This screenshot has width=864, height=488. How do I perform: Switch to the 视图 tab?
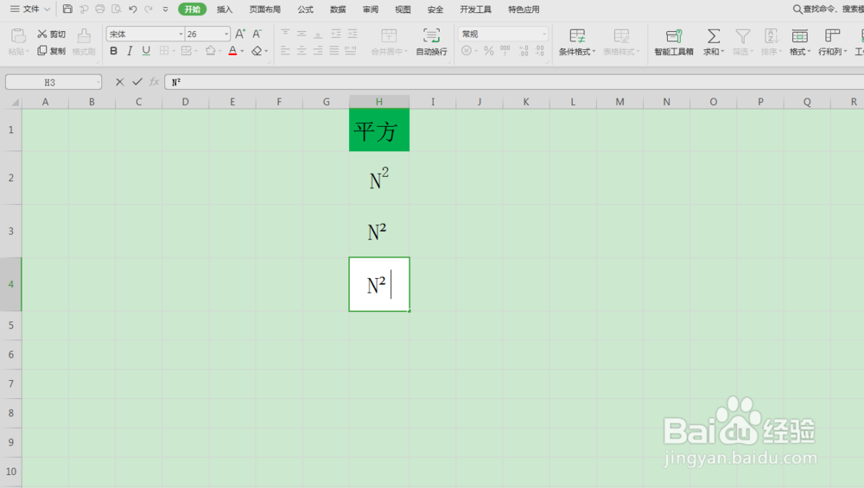(403, 10)
